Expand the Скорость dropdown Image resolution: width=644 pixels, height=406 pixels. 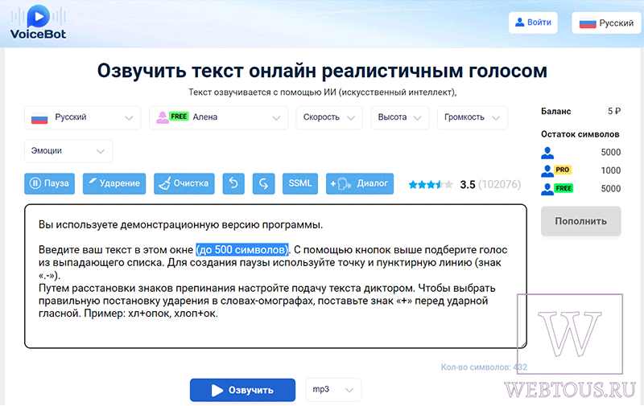click(x=329, y=117)
